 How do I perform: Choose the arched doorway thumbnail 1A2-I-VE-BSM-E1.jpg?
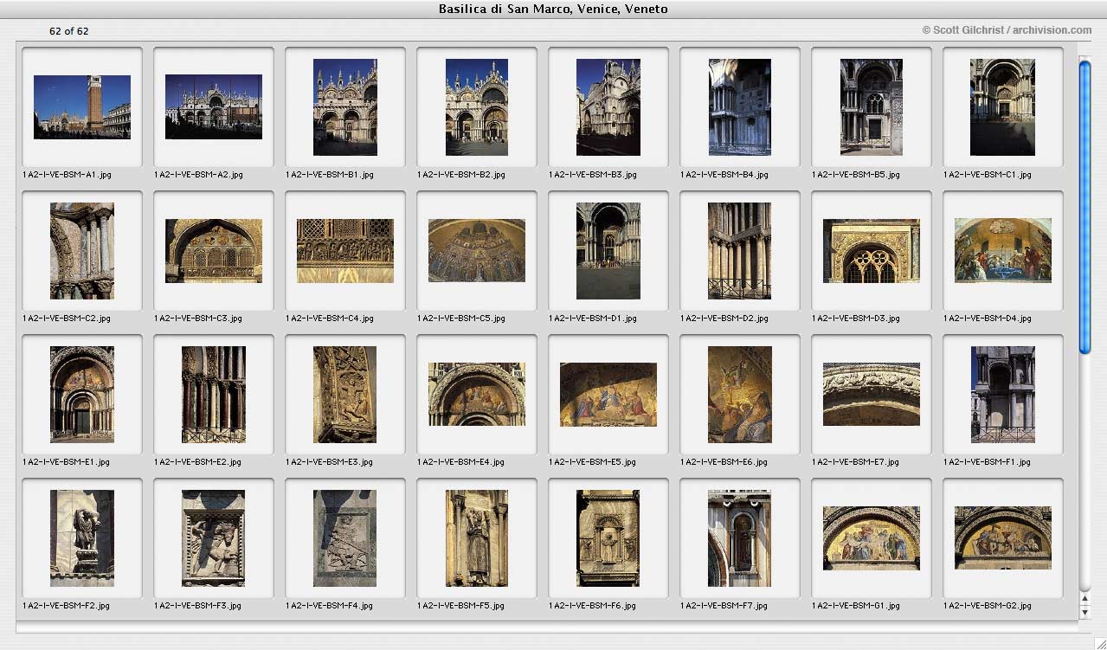pos(82,395)
